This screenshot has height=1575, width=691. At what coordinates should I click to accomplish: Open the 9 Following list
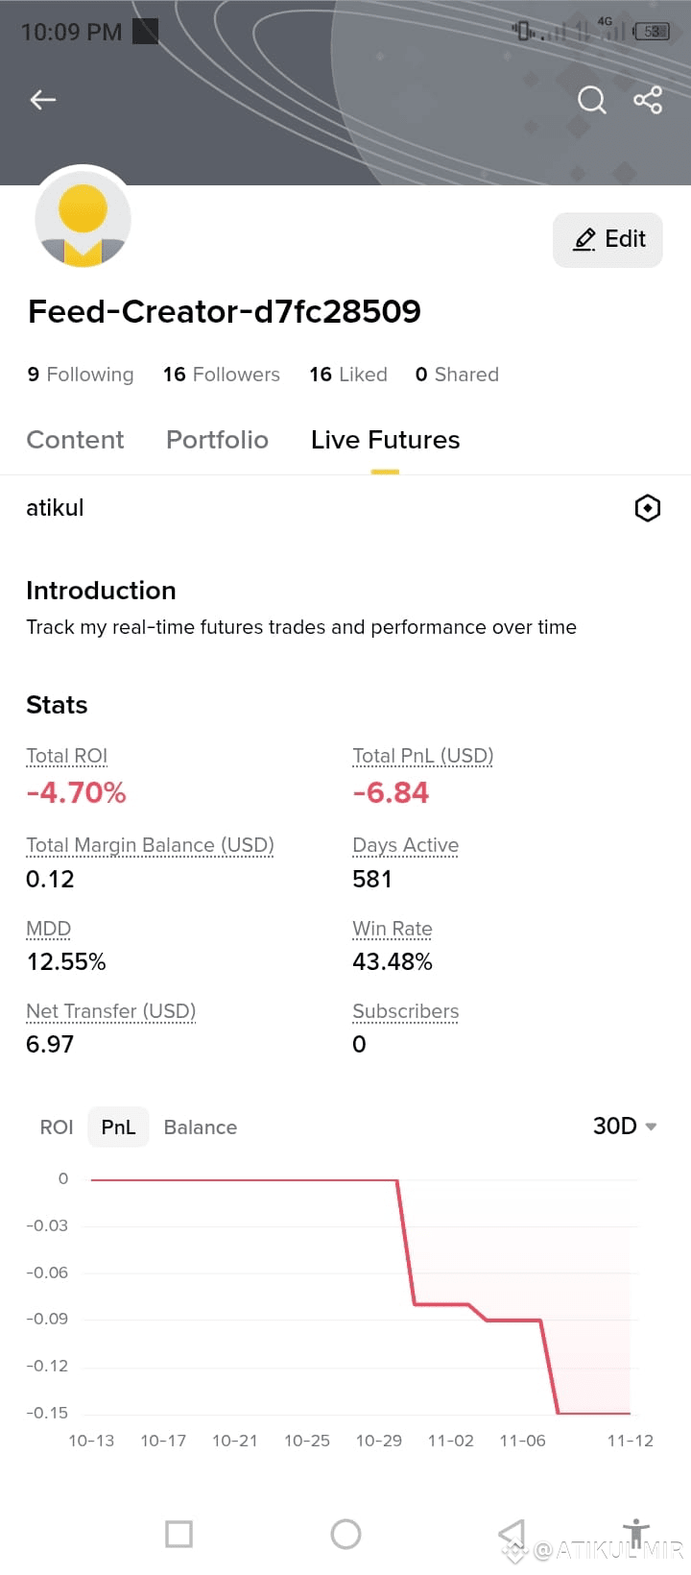pyautogui.click(x=80, y=375)
